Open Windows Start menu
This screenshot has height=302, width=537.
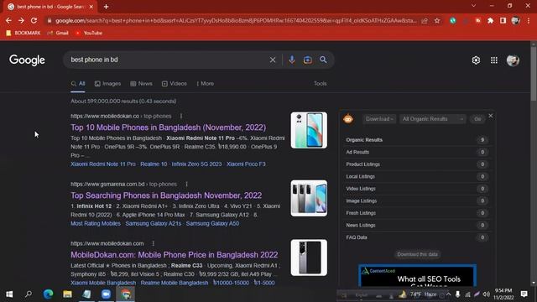tap(9, 294)
